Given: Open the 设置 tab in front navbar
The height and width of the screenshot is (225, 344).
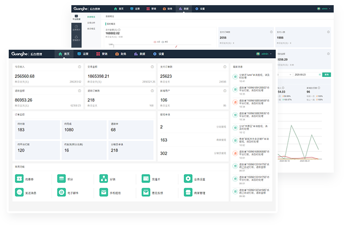Looking at the screenshot, I should 158,54.
